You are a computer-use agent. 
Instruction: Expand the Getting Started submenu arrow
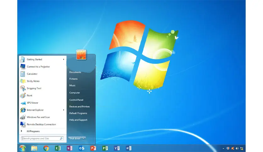coord(64,59)
